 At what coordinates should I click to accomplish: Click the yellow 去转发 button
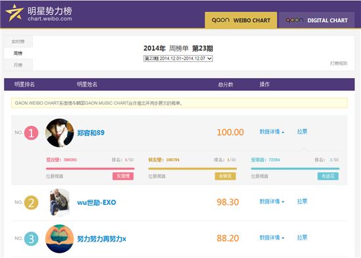pyautogui.click(x=225, y=176)
